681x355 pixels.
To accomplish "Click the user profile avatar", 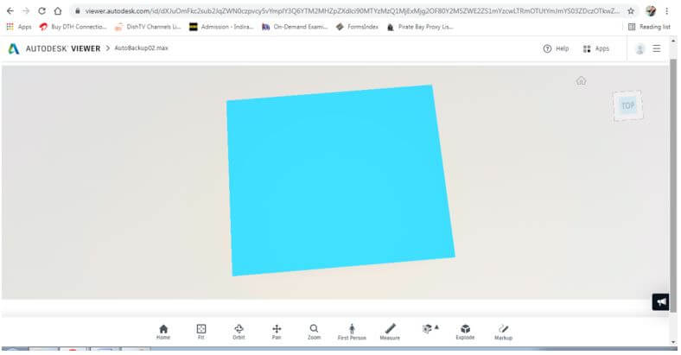I will click(x=640, y=49).
